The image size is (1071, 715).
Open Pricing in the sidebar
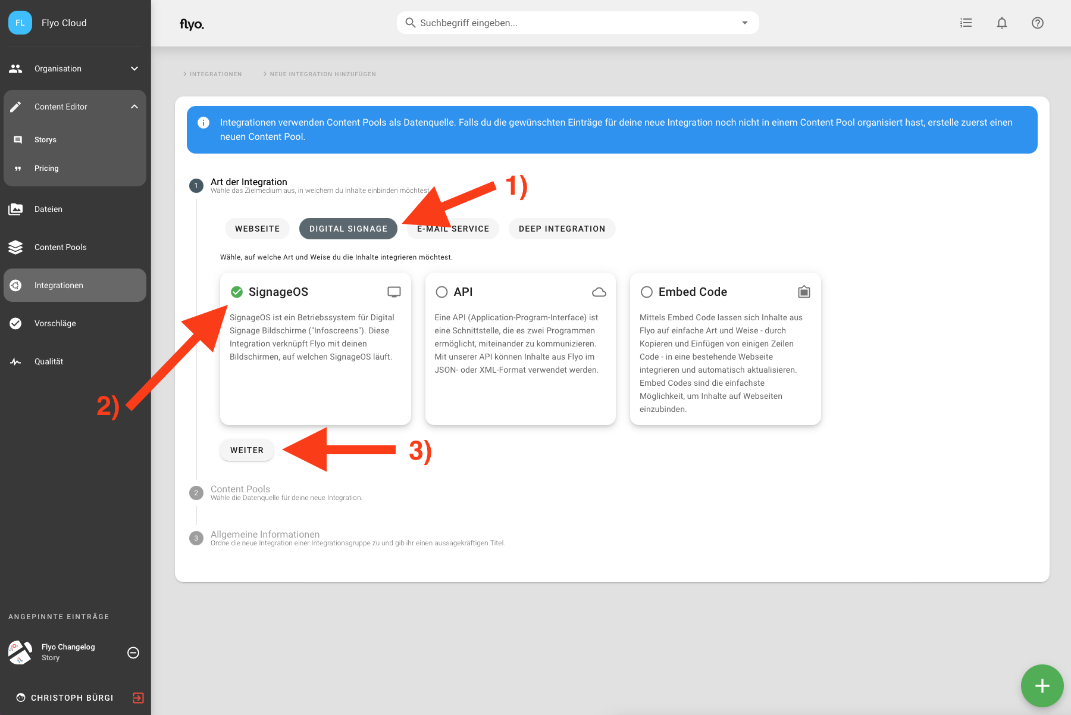coord(75,168)
